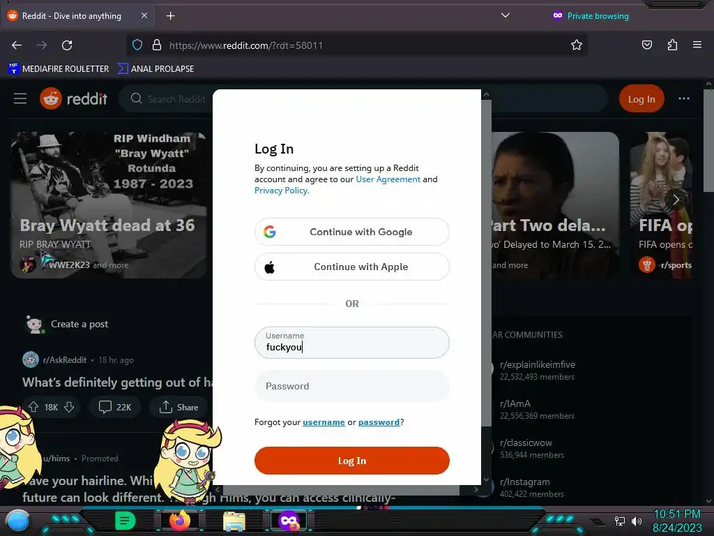Open the User Agreement link
Screen dimensions: 714x536
pyautogui.click(x=388, y=179)
